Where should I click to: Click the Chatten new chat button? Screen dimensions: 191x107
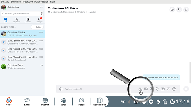click(37, 27)
